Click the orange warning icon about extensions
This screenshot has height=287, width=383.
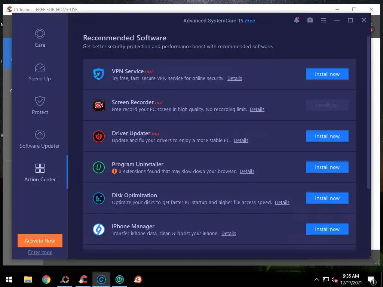pyautogui.click(x=114, y=171)
